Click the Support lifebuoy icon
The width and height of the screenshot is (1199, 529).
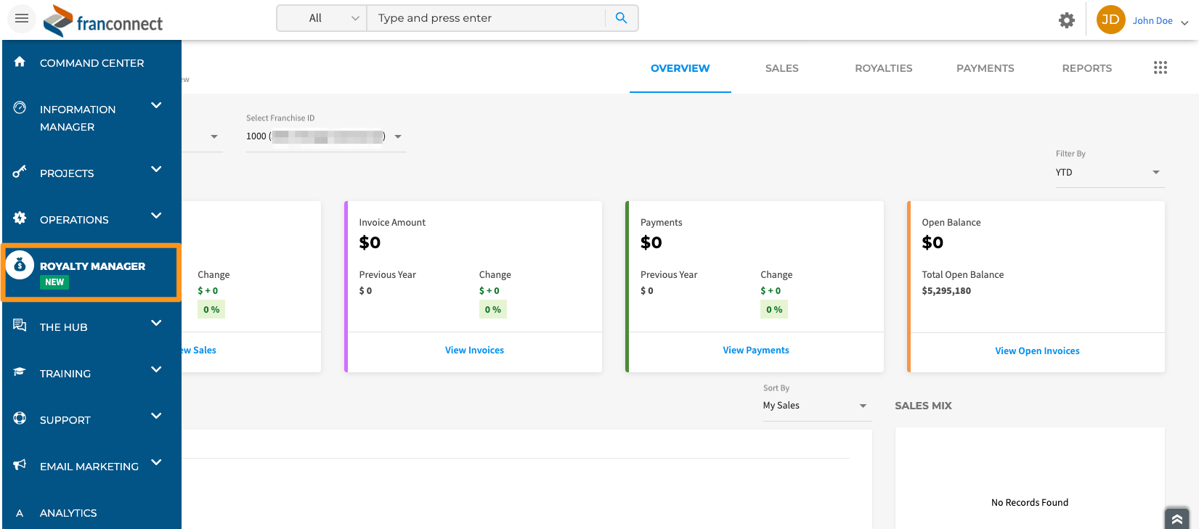point(20,418)
